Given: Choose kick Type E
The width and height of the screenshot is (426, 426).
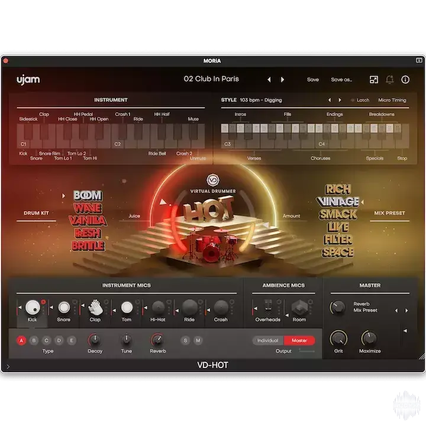Looking at the screenshot, I should point(72,340).
